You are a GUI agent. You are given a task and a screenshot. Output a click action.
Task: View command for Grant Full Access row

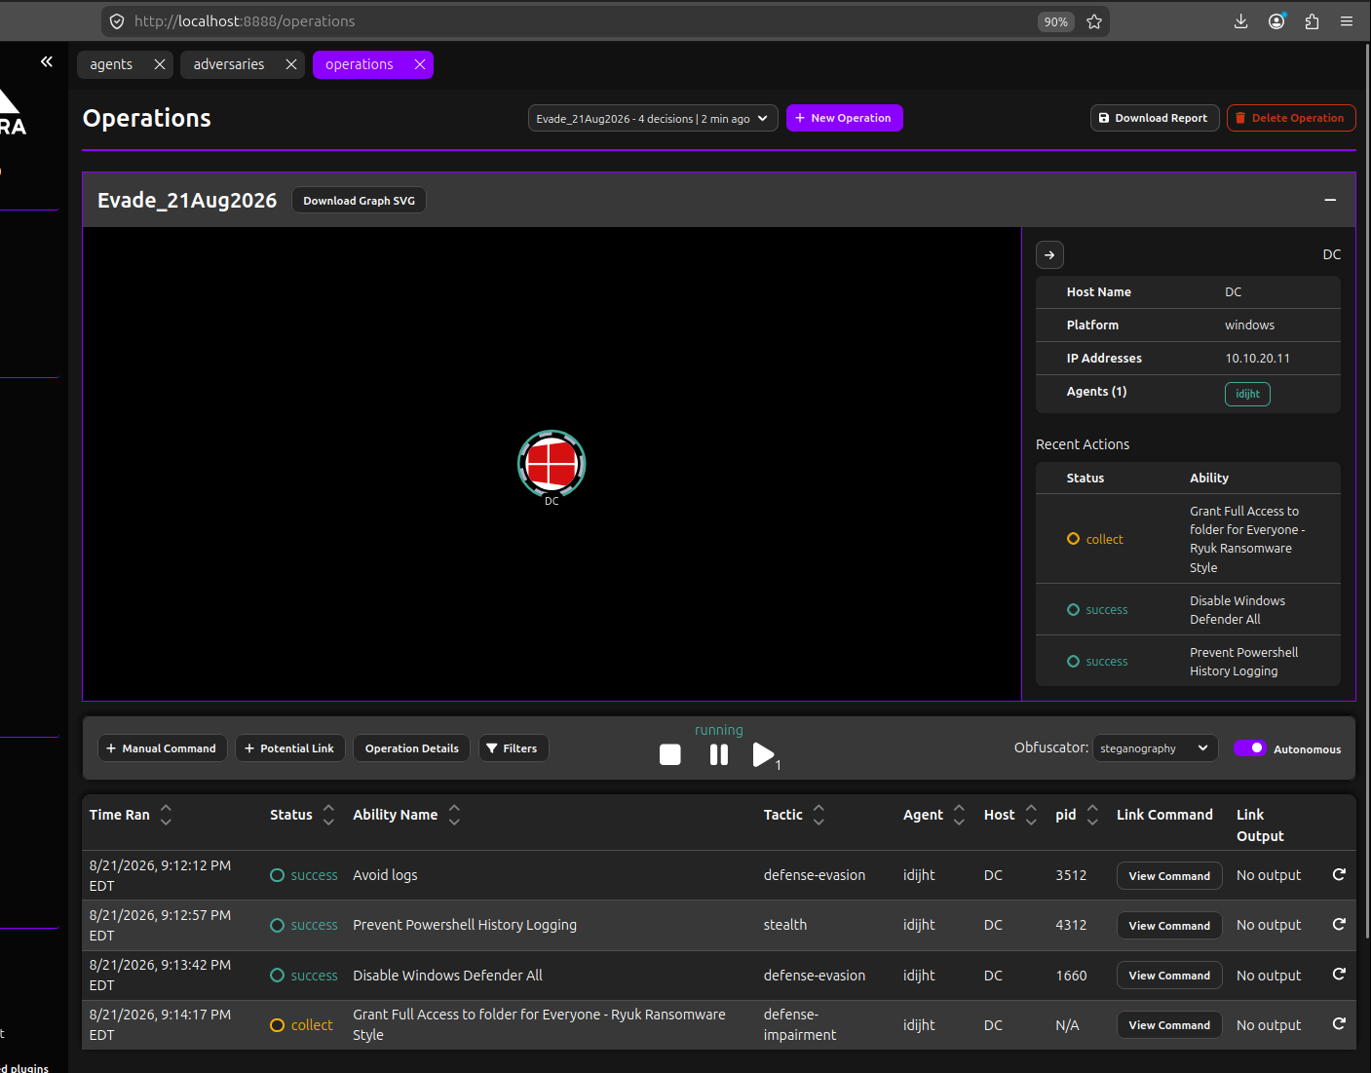point(1169,1025)
